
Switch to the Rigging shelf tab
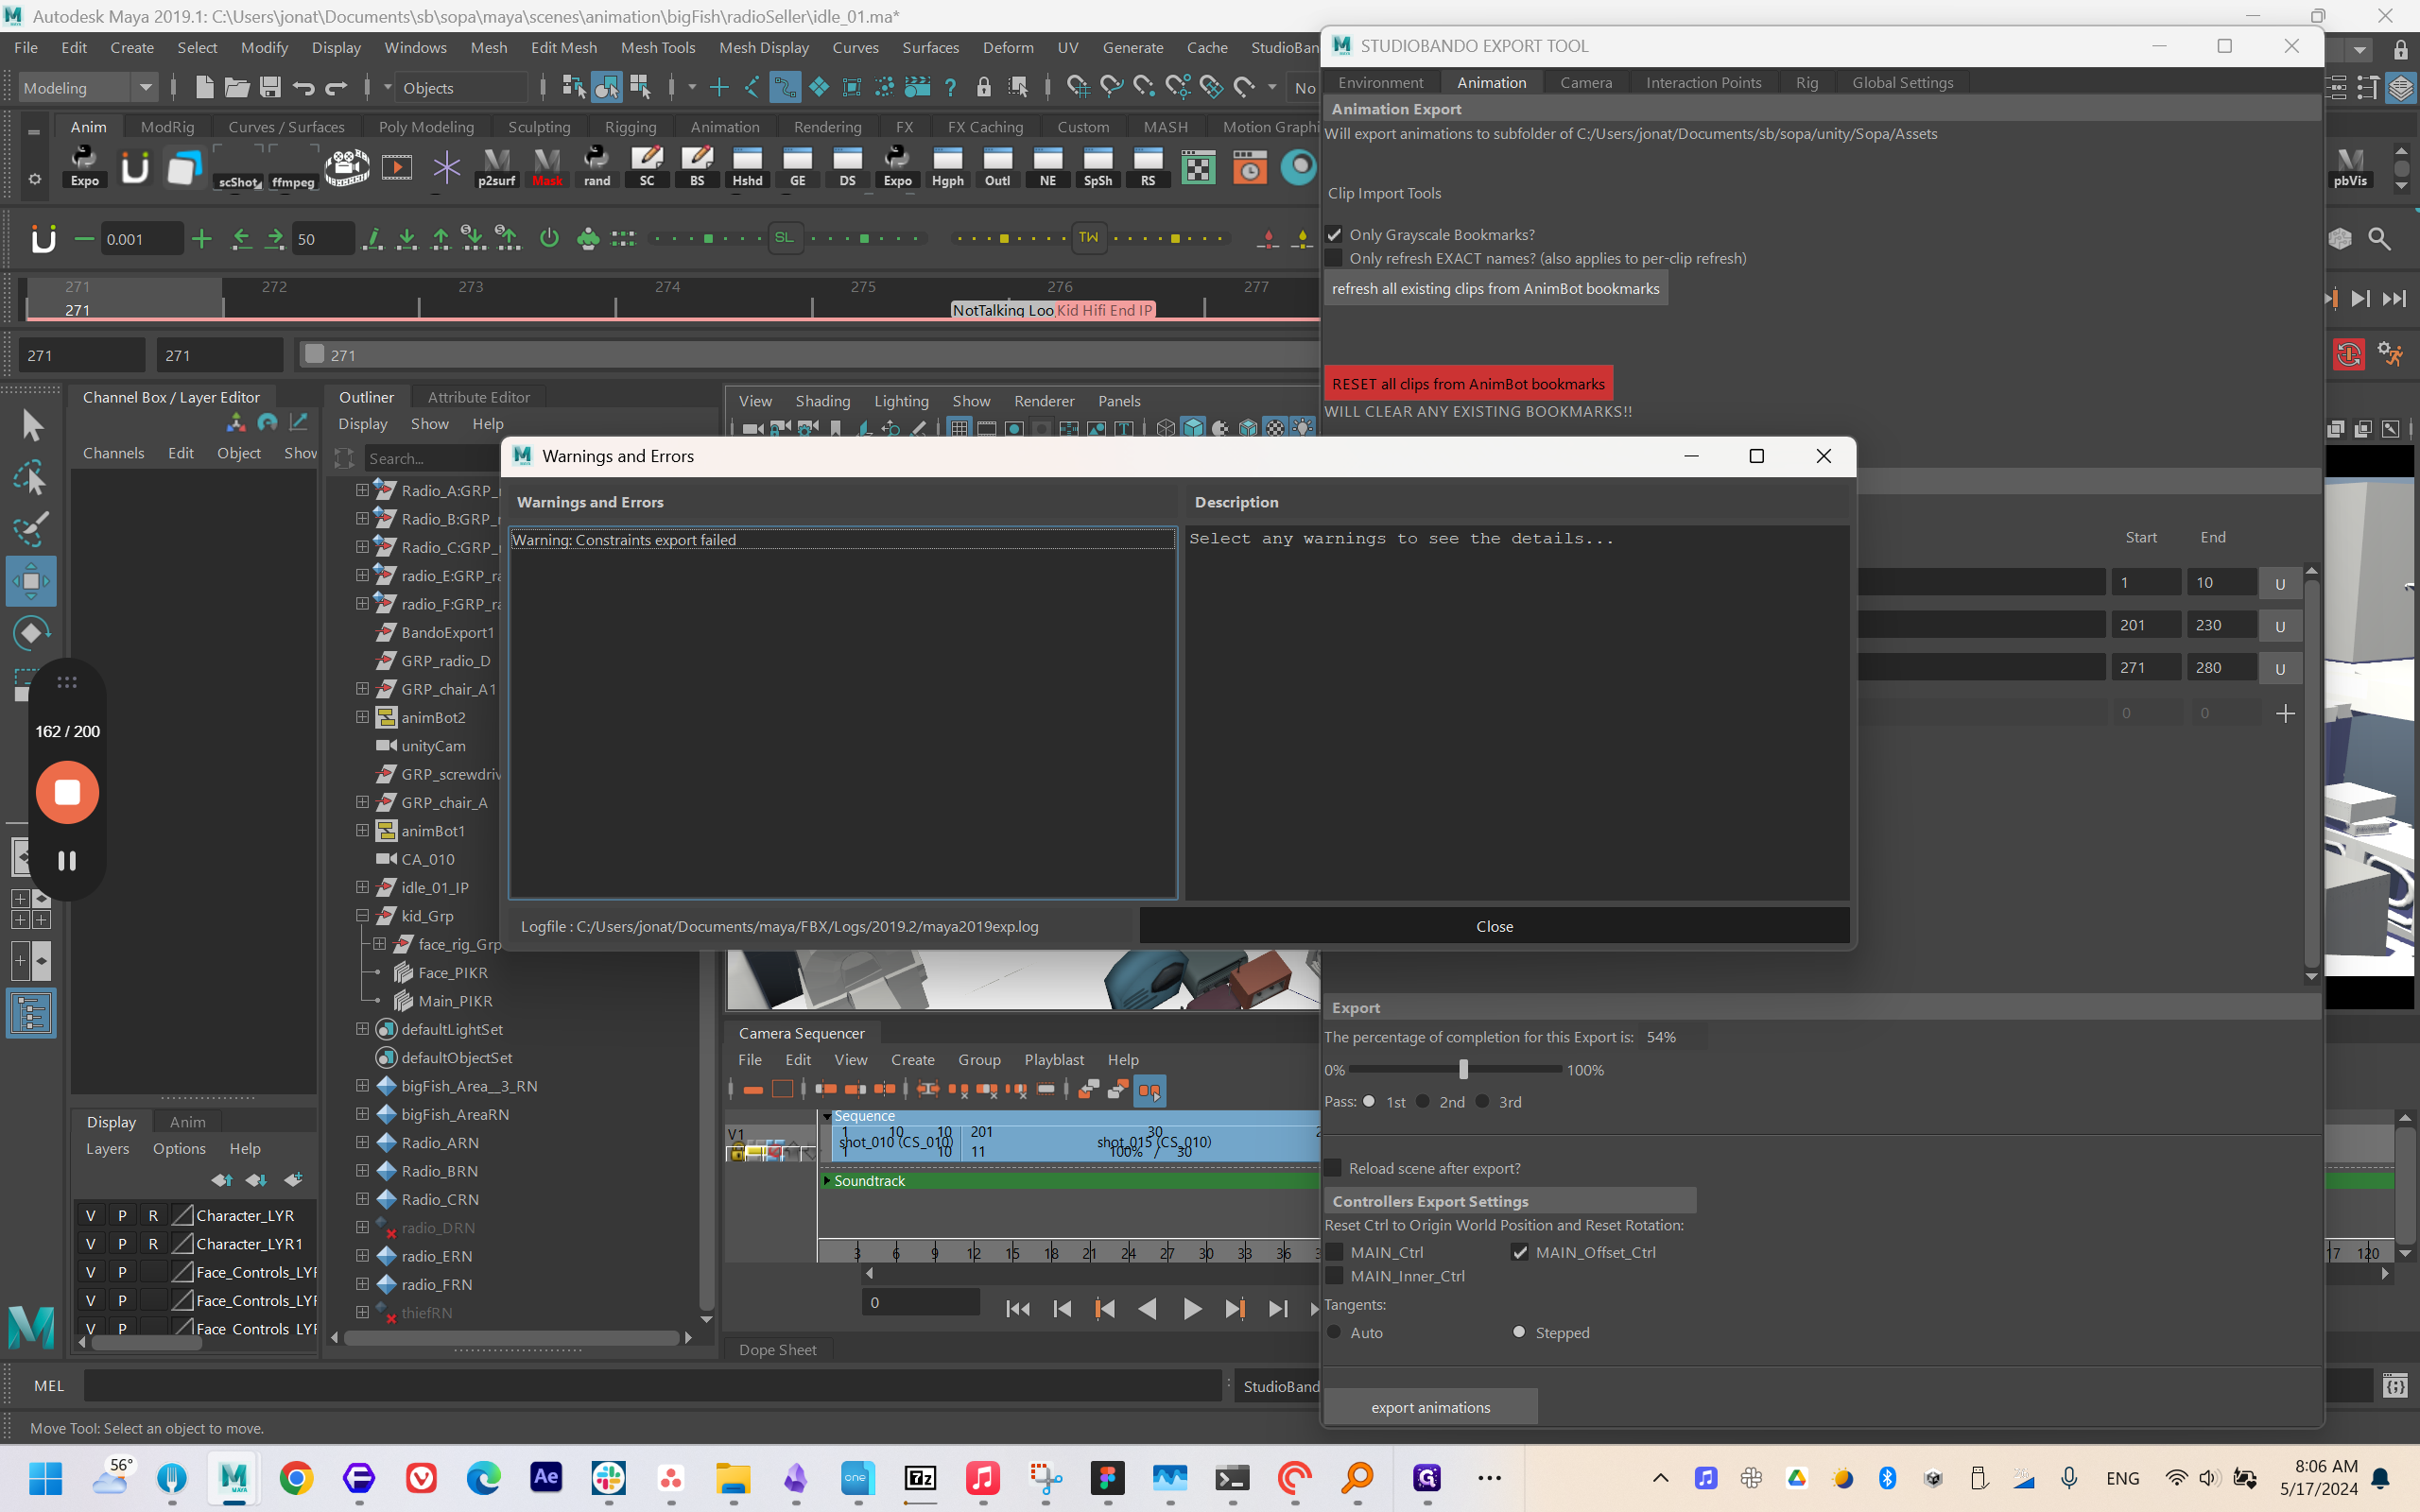[x=630, y=127]
